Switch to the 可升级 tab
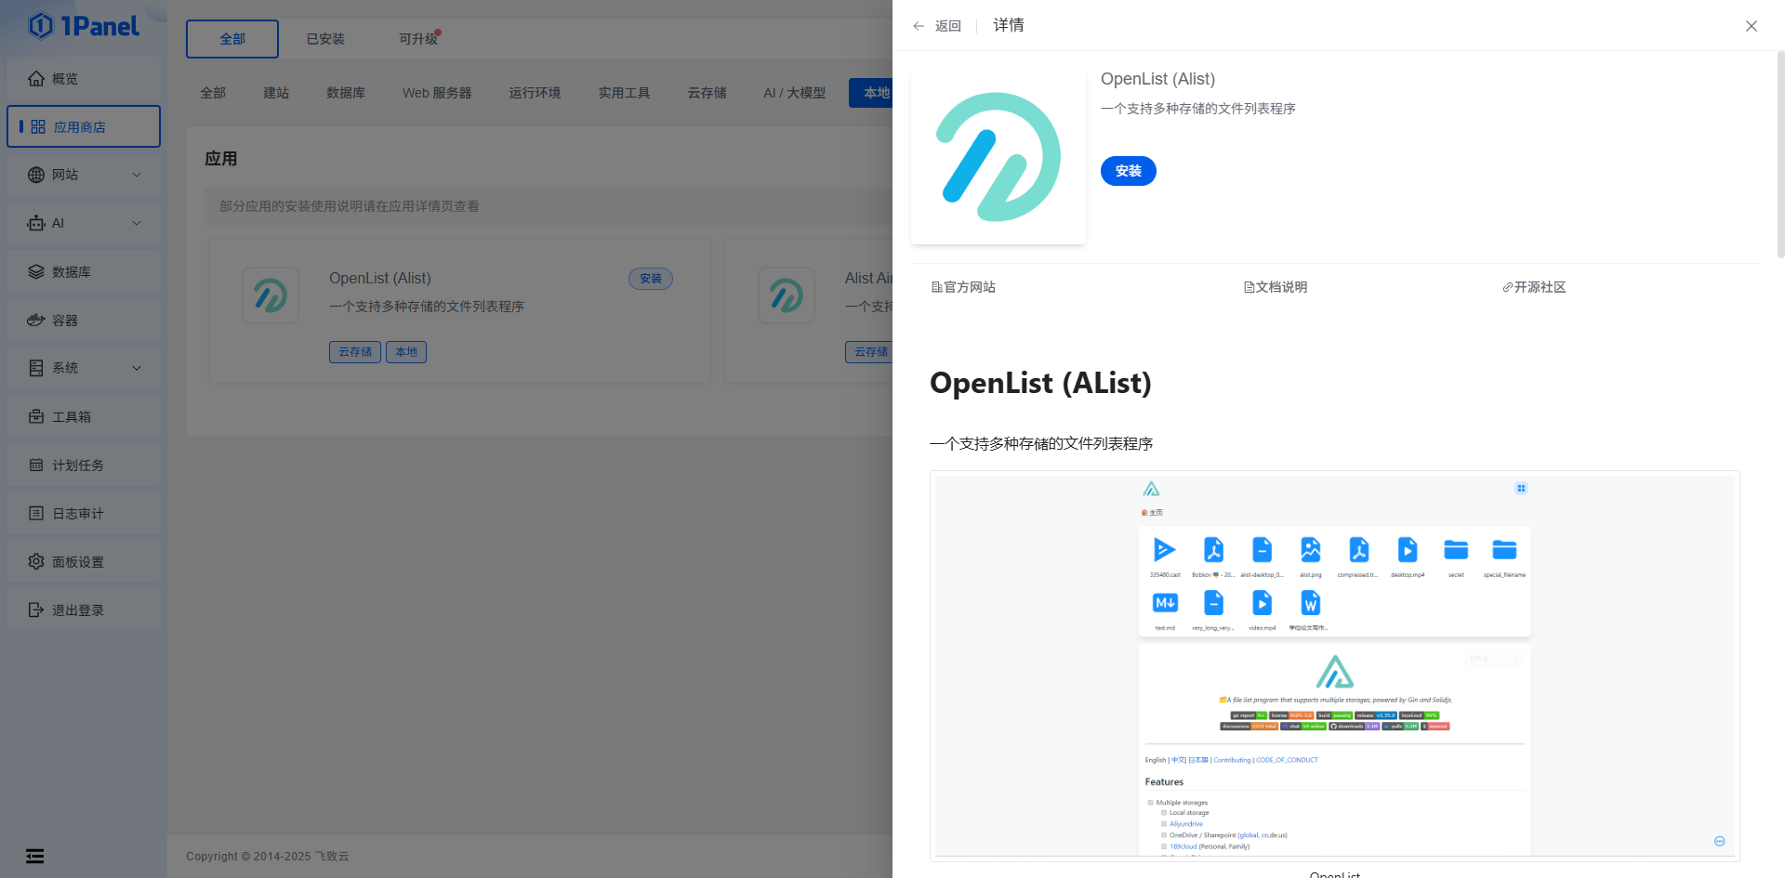This screenshot has height=878, width=1785. [418, 39]
